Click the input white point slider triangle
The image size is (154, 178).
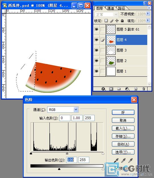pyautogui.click(x=103, y=153)
